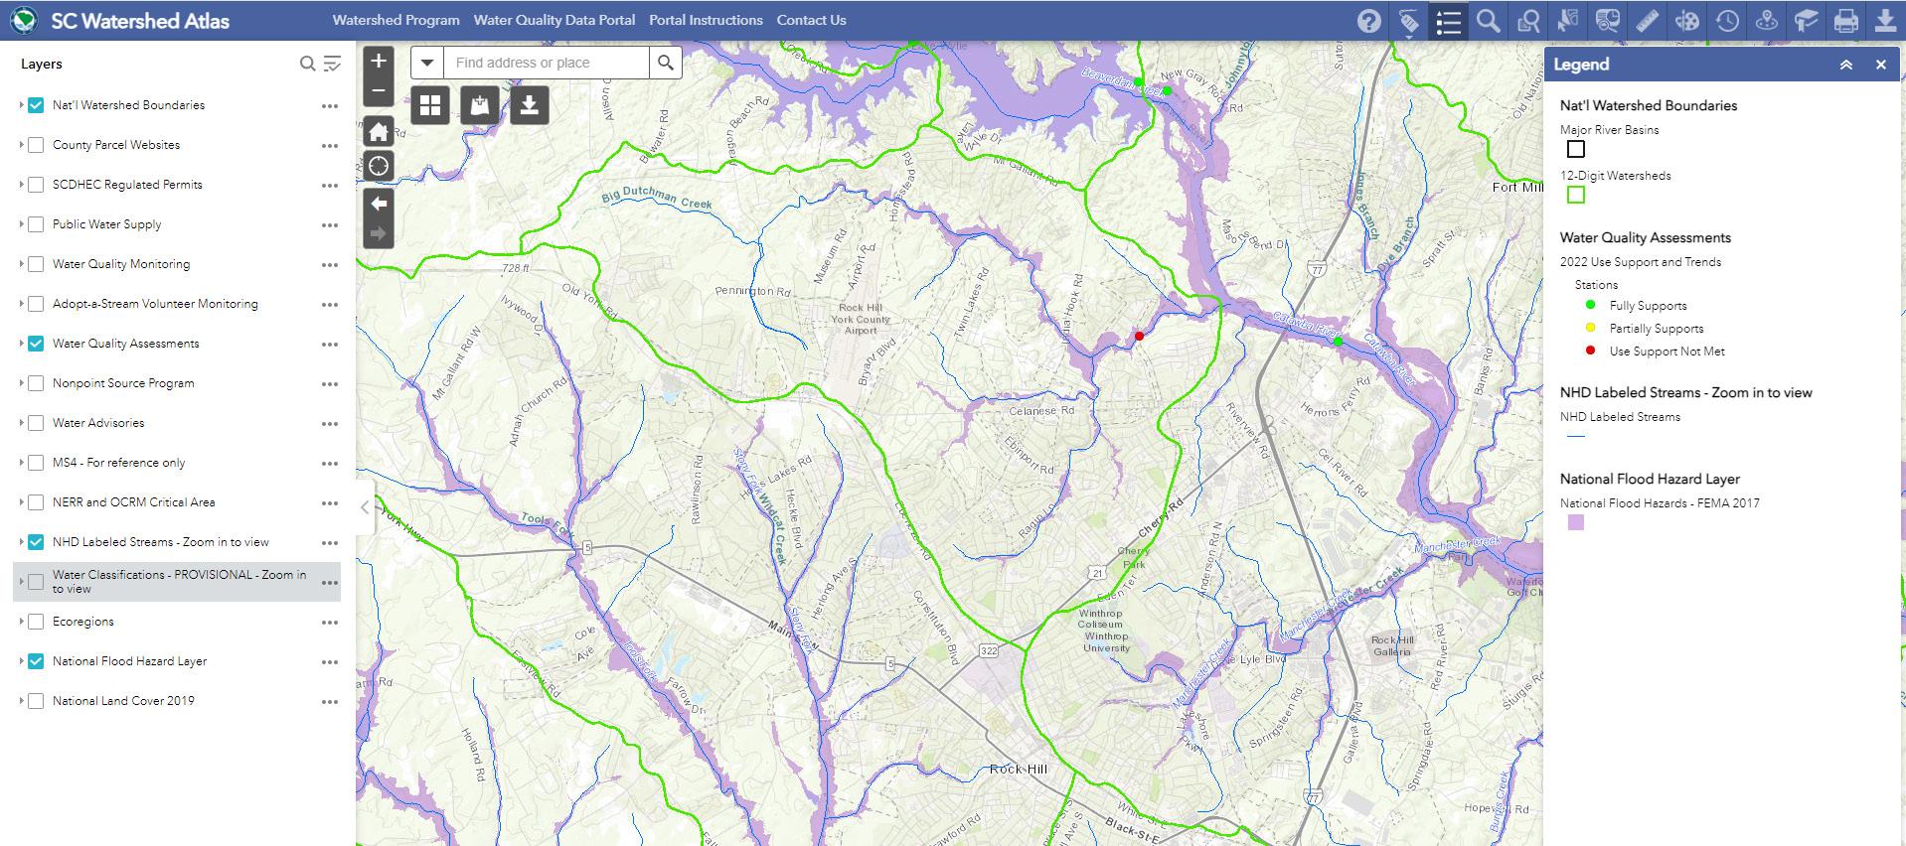
Task: Expand the Water Quality Assessments layer
Action: (x=21, y=344)
